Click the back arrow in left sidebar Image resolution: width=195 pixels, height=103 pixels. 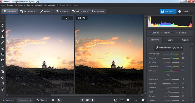click(x=3, y=18)
